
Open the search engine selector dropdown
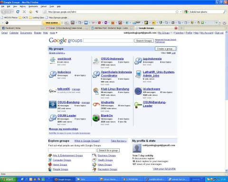pos(187,12)
